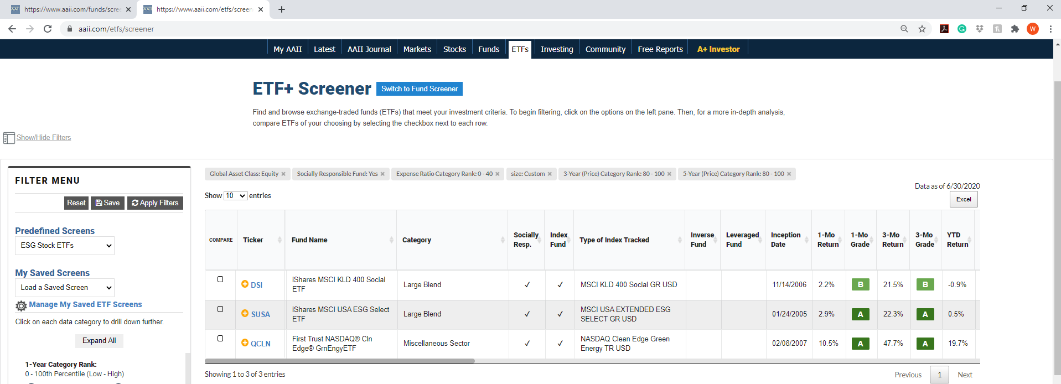Sort by YTD Return column
Viewport: 1061px width, 384px height.
[x=958, y=240]
